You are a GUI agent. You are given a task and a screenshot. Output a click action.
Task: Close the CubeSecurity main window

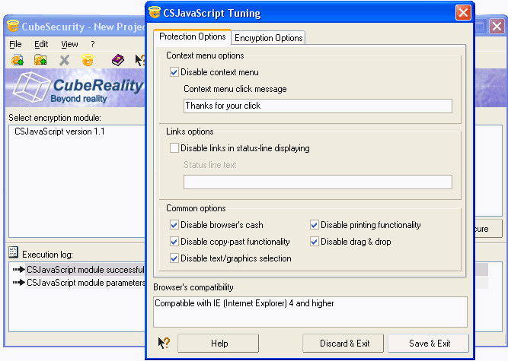(497, 27)
